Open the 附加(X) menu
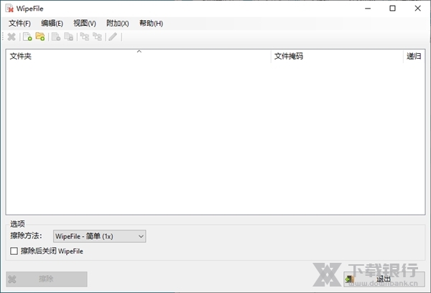431x293 pixels. [x=118, y=24]
